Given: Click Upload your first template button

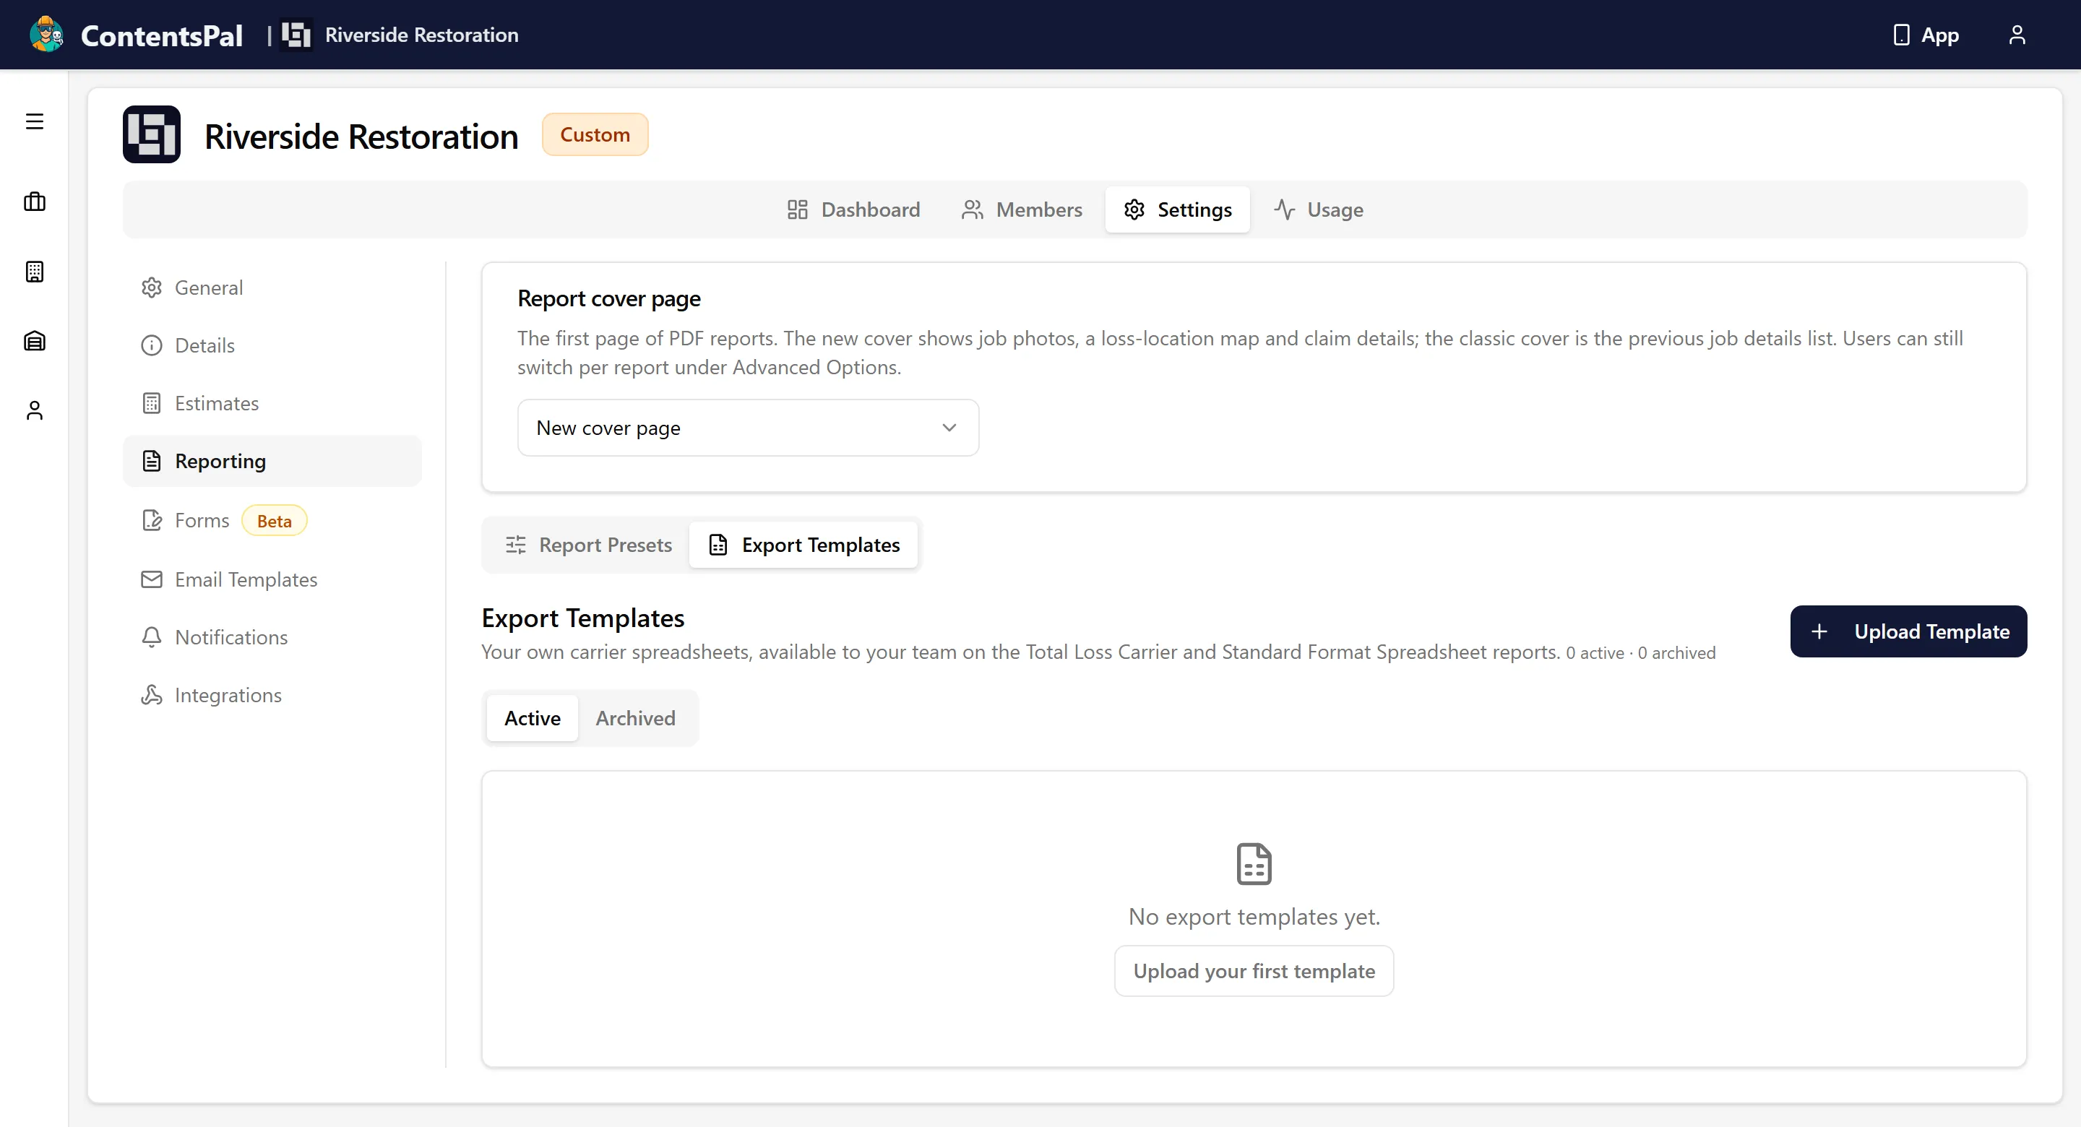Looking at the screenshot, I should click(1254, 971).
